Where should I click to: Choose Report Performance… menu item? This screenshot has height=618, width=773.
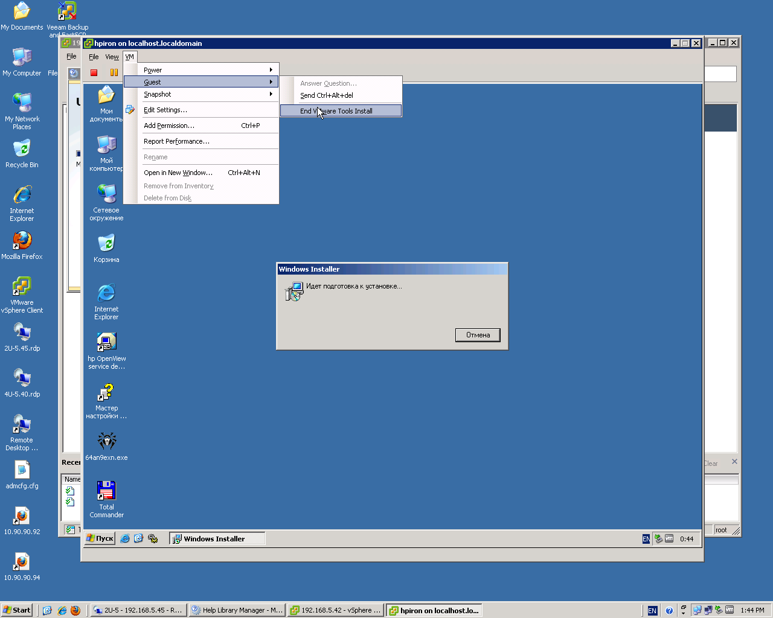[x=202, y=141]
